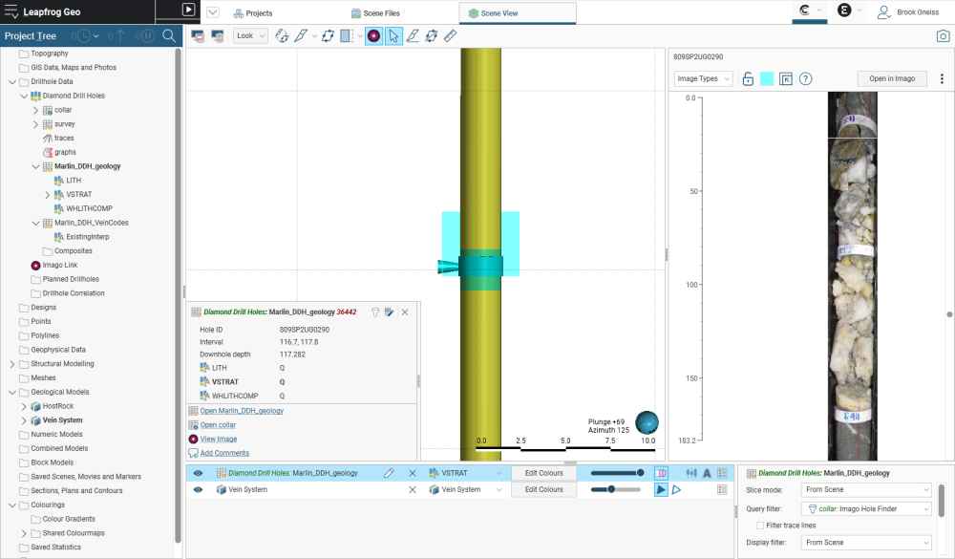Click the clear scene icon in toolbar
The image size is (955, 559).
click(218, 36)
